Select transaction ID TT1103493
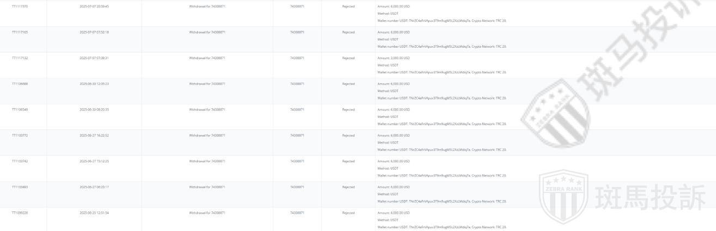The image size is (716, 231). click(20, 187)
